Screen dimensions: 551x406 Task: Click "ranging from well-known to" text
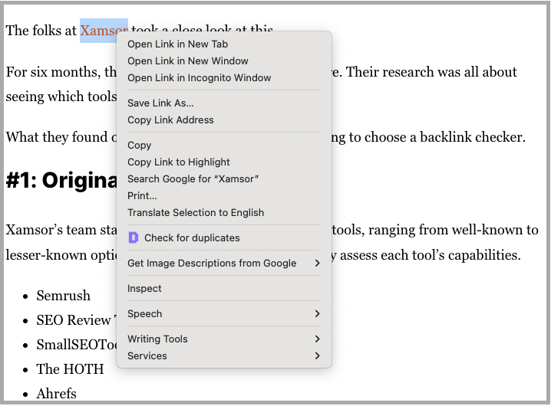coord(454,231)
